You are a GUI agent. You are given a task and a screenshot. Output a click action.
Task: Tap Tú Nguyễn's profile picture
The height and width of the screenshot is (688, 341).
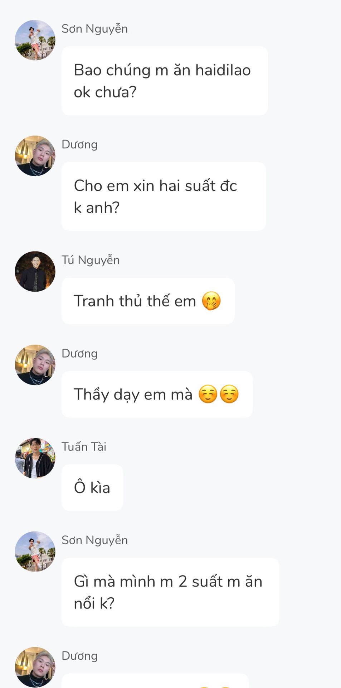click(35, 272)
